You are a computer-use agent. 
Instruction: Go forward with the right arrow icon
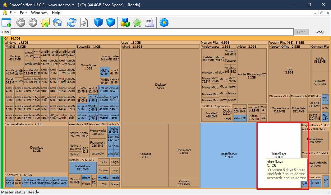click(x=33, y=22)
